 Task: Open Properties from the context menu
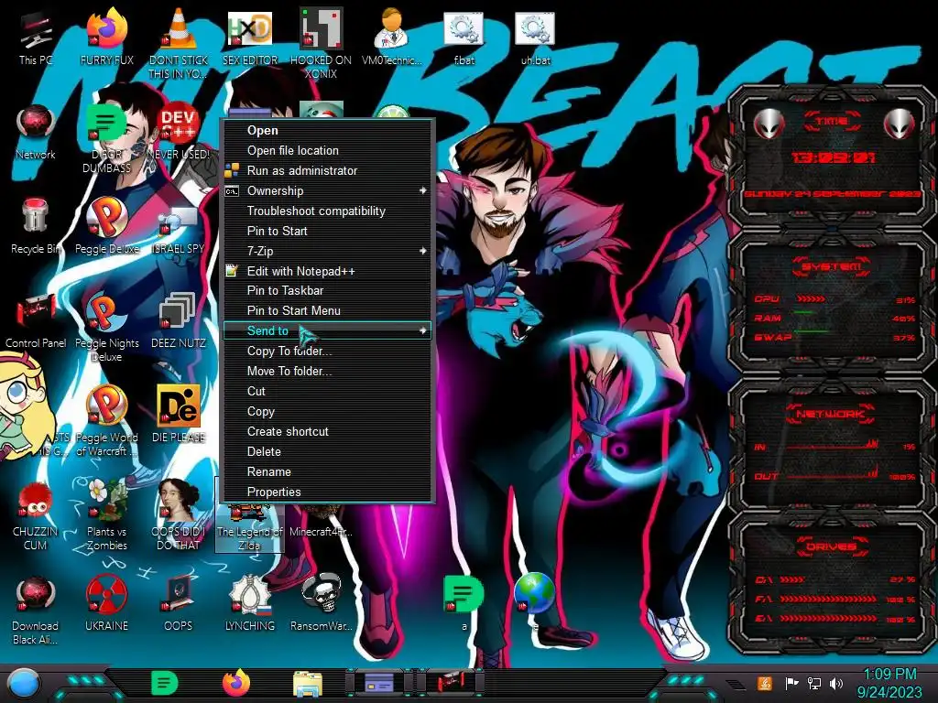pyautogui.click(x=327, y=492)
